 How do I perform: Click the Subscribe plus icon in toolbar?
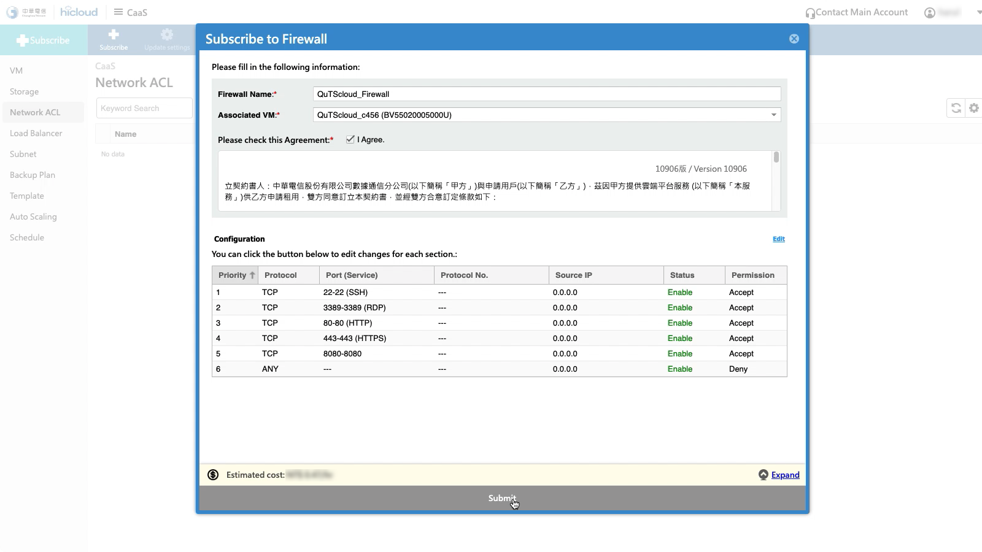[114, 36]
